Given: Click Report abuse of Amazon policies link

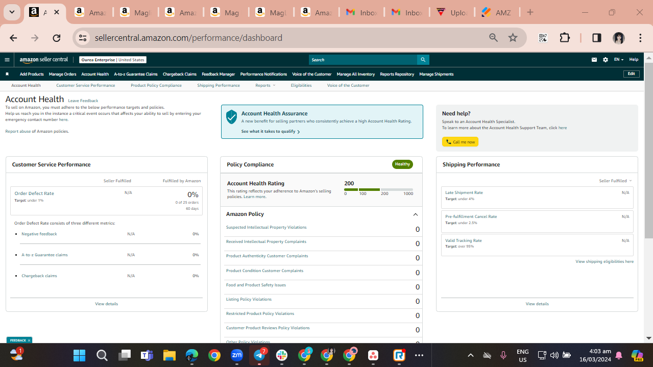Looking at the screenshot, I should [37, 131].
